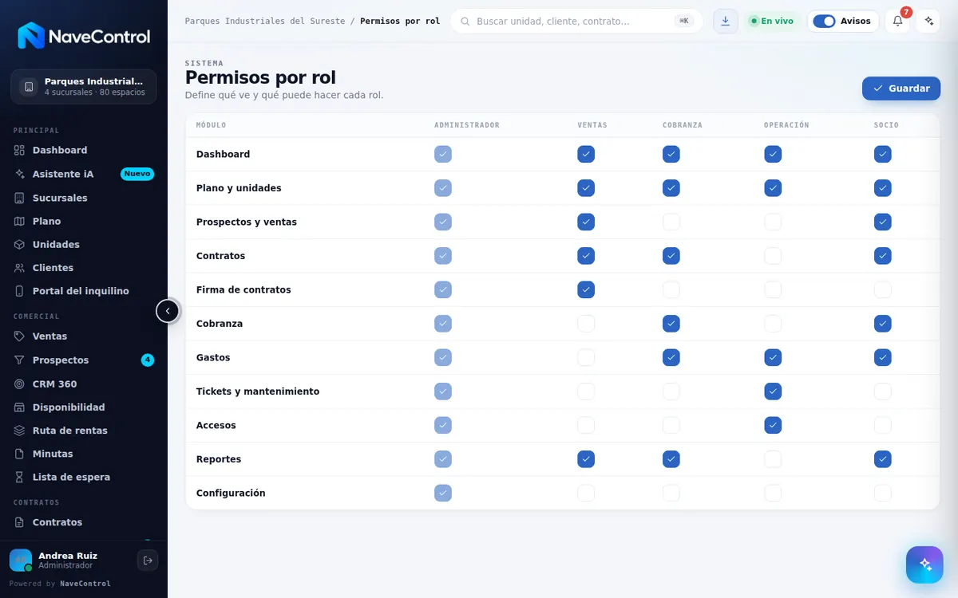Open notifications bell with 7 badge
This screenshot has height=598, width=958.
click(x=897, y=21)
